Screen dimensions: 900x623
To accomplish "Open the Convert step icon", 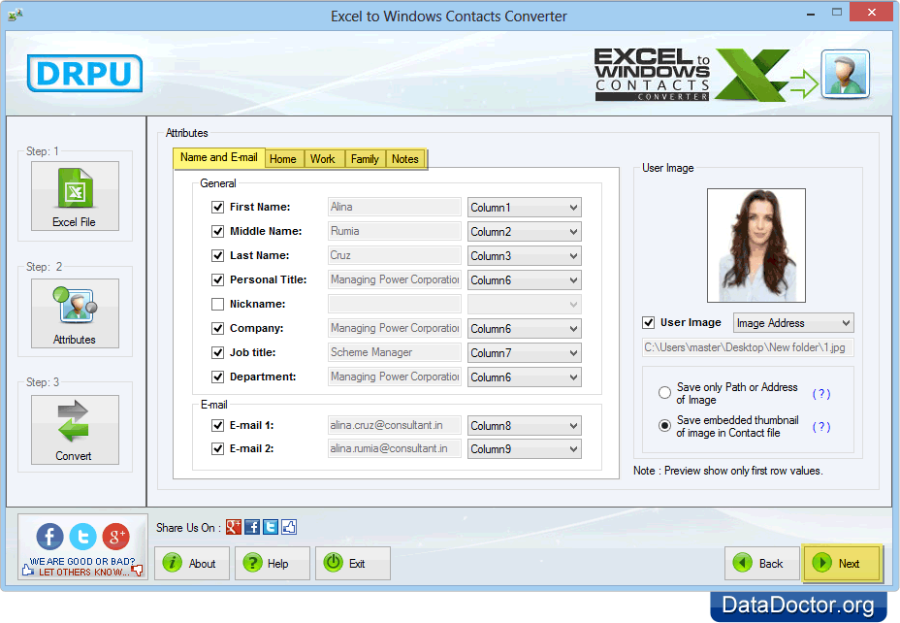I will click(75, 429).
